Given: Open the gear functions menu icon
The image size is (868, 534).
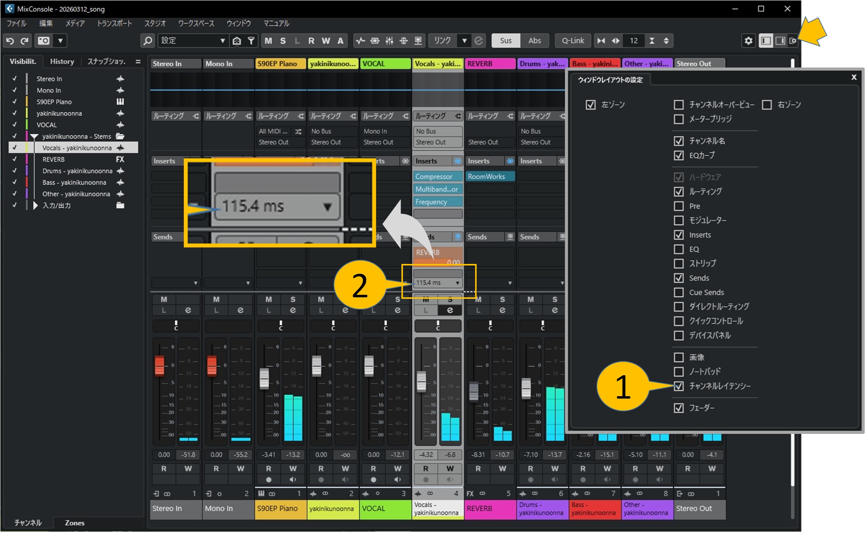Looking at the screenshot, I should pos(748,41).
